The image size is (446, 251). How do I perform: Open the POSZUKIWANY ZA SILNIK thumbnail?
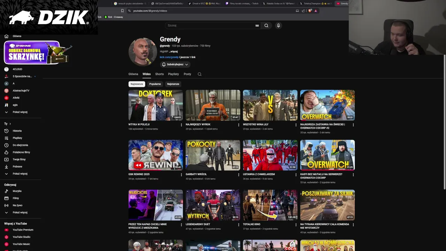(328, 205)
